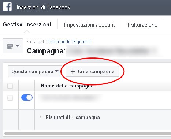Image resolution: width=171 pixels, height=139 pixels.
Task: Click the Crea campagna button
Action: (92, 71)
